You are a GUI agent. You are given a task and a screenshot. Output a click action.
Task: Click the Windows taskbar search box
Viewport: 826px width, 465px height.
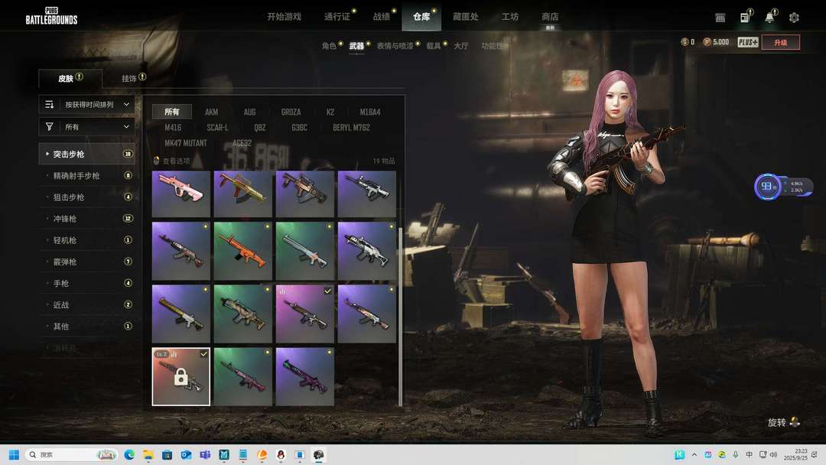click(72, 454)
